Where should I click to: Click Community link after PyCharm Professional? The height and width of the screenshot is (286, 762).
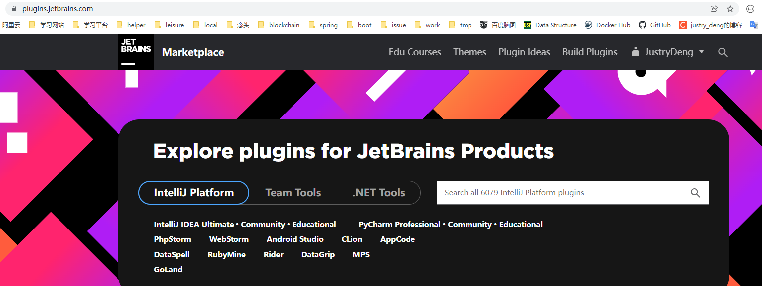469,225
